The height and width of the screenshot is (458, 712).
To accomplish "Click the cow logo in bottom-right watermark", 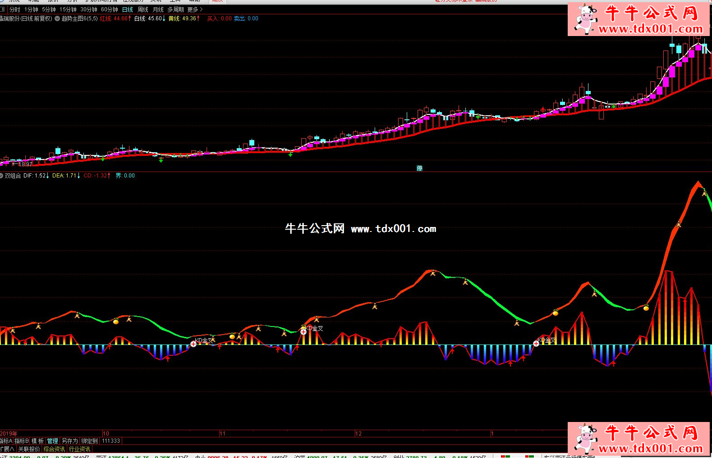I will pos(584,439).
